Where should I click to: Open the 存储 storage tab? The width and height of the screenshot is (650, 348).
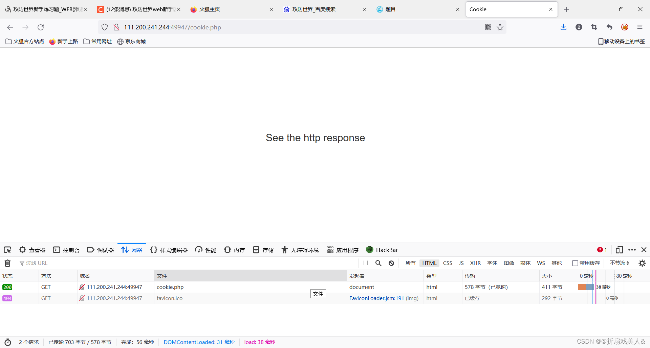263,250
